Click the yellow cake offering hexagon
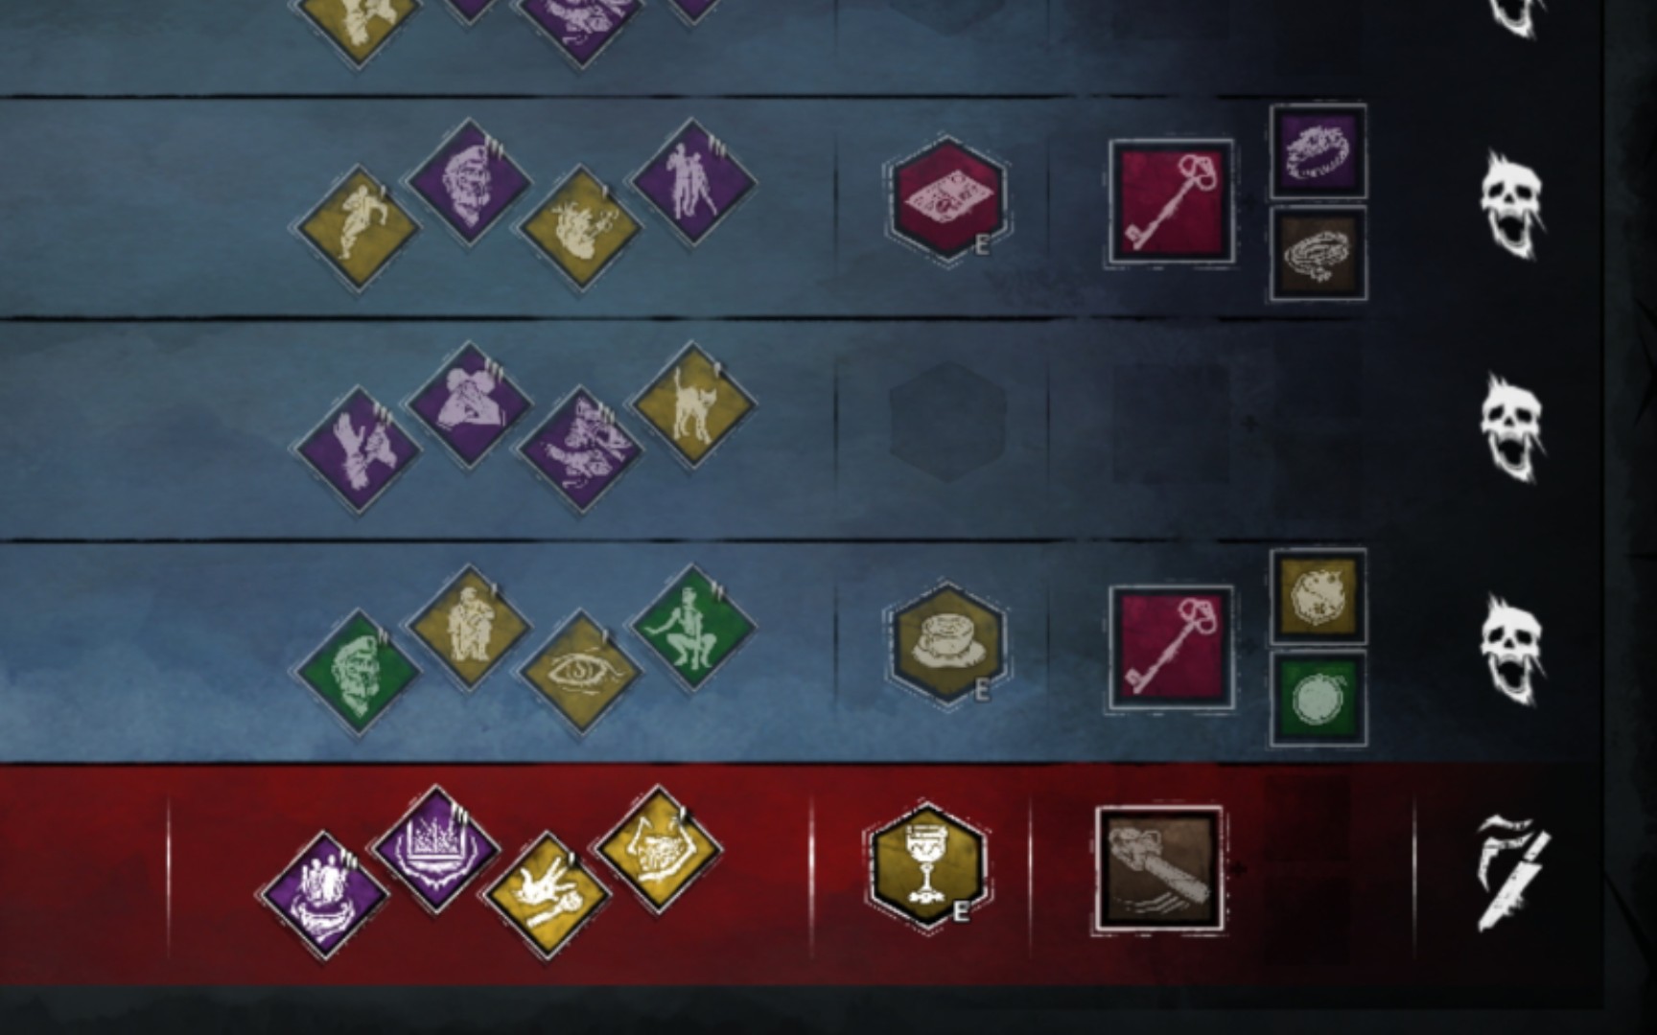 [946, 644]
